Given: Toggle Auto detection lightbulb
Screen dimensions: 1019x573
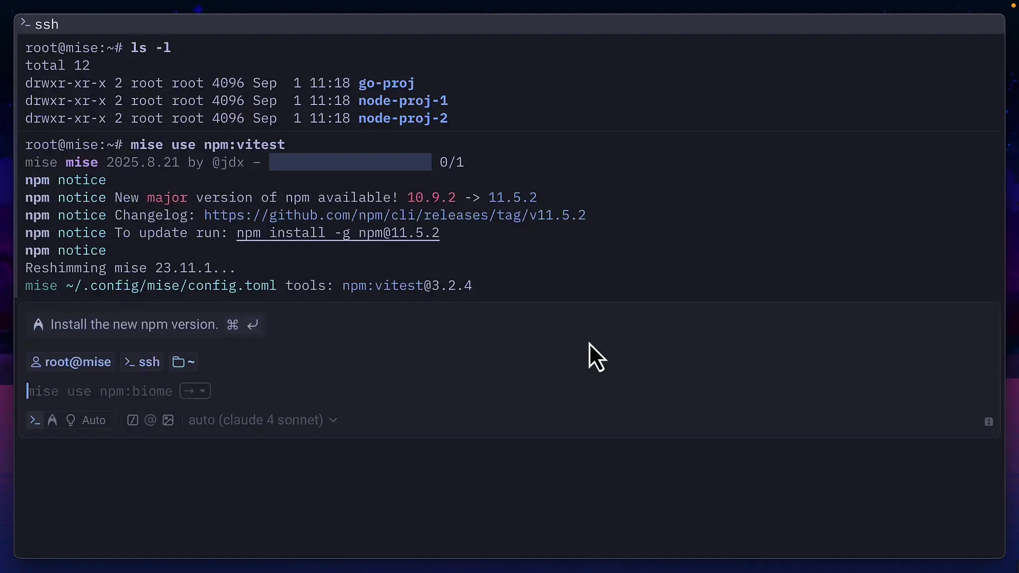Looking at the screenshot, I should point(71,420).
